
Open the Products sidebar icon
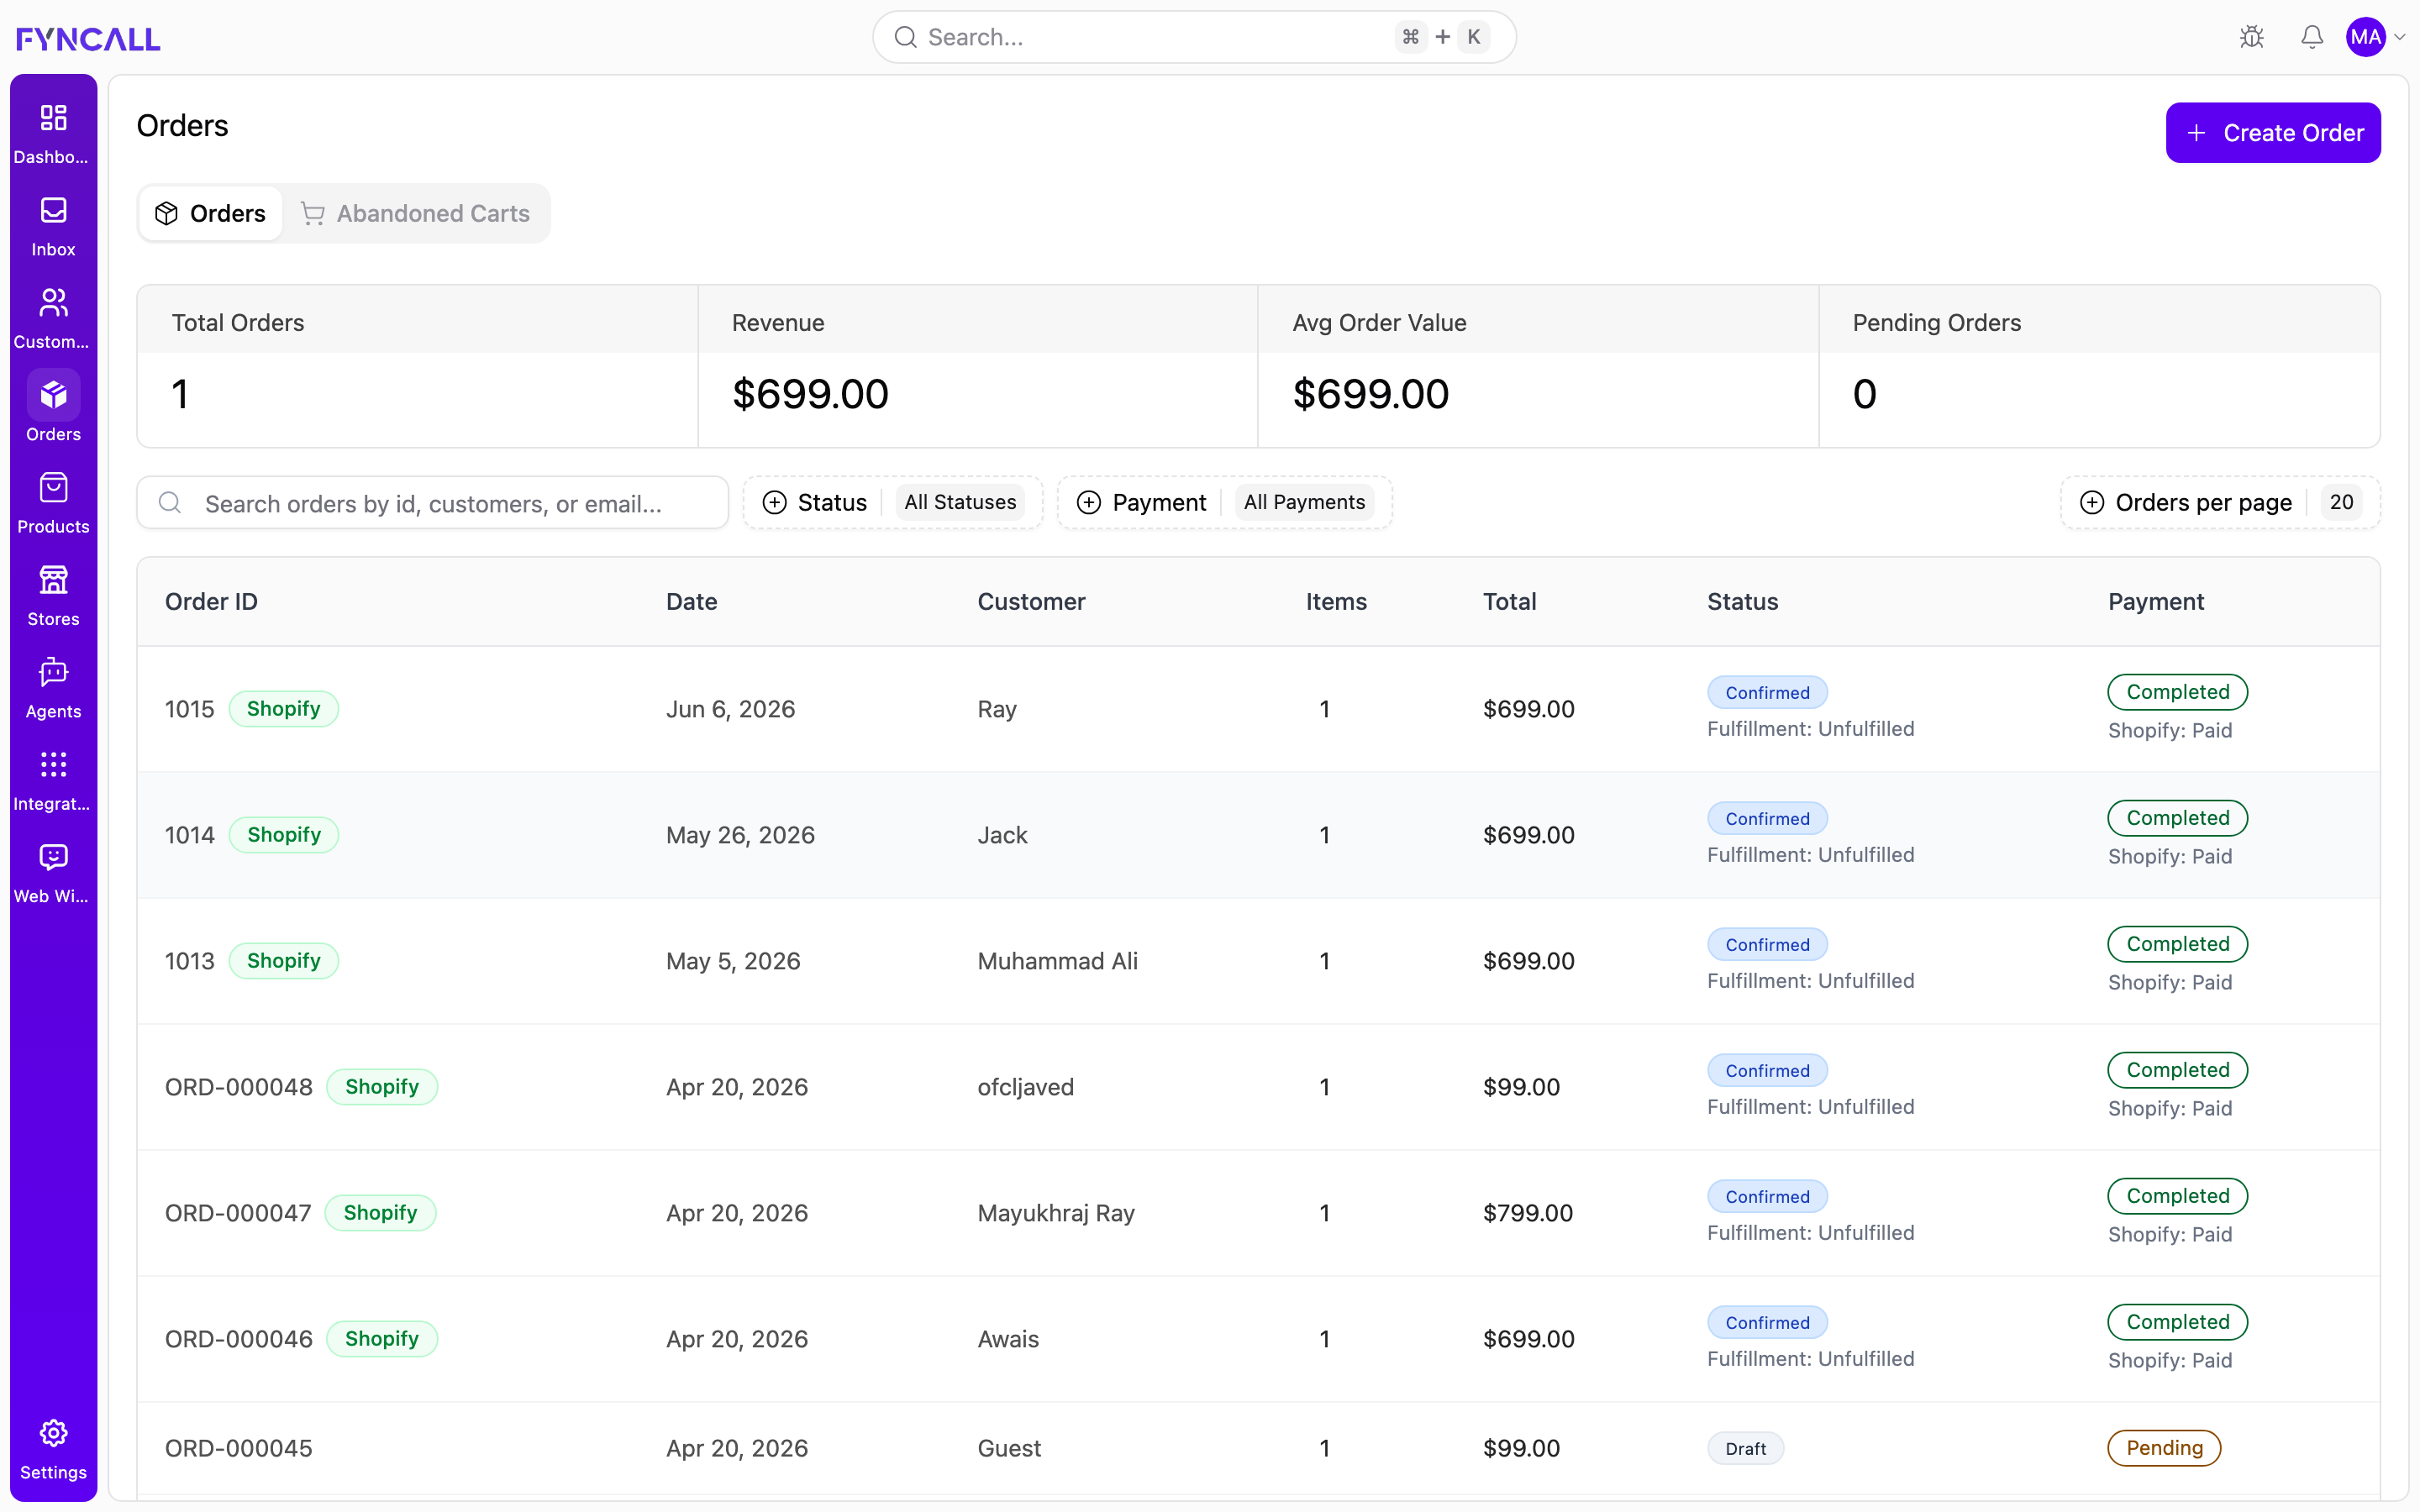pyautogui.click(x=53, y=488)
